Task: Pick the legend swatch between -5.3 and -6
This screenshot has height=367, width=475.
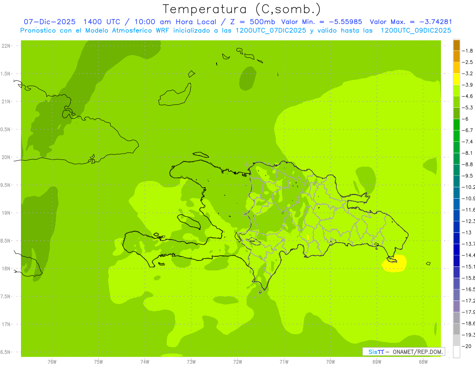Action: tap(456, 113)
